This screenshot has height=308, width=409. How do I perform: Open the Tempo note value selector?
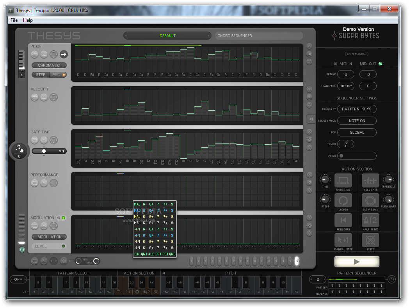[x=346, y=144]
